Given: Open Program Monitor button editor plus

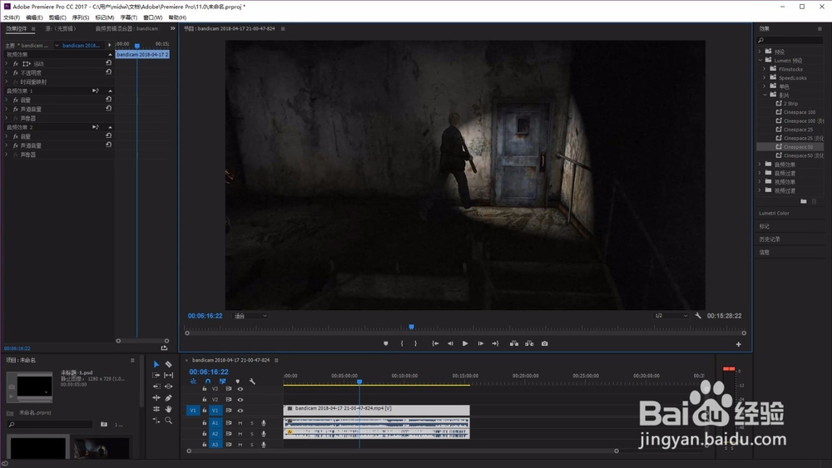Looking at the screenshot, I should (x=738, y=344).
